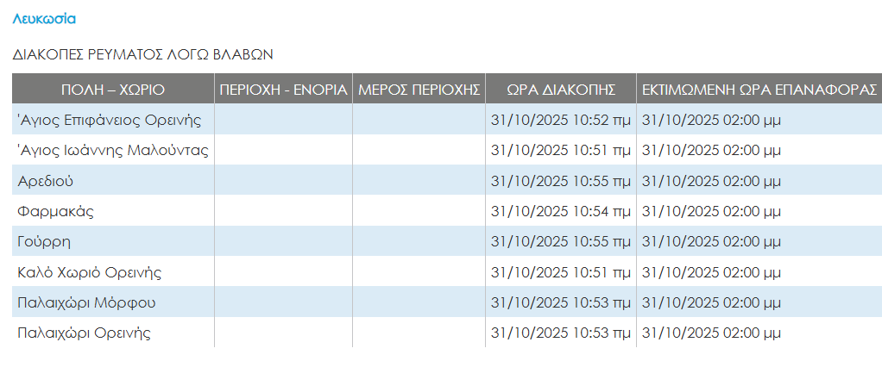Click Γούρρη's outage time cell
Viewport: 882px width, 392px height.
(x=560, y=242)
